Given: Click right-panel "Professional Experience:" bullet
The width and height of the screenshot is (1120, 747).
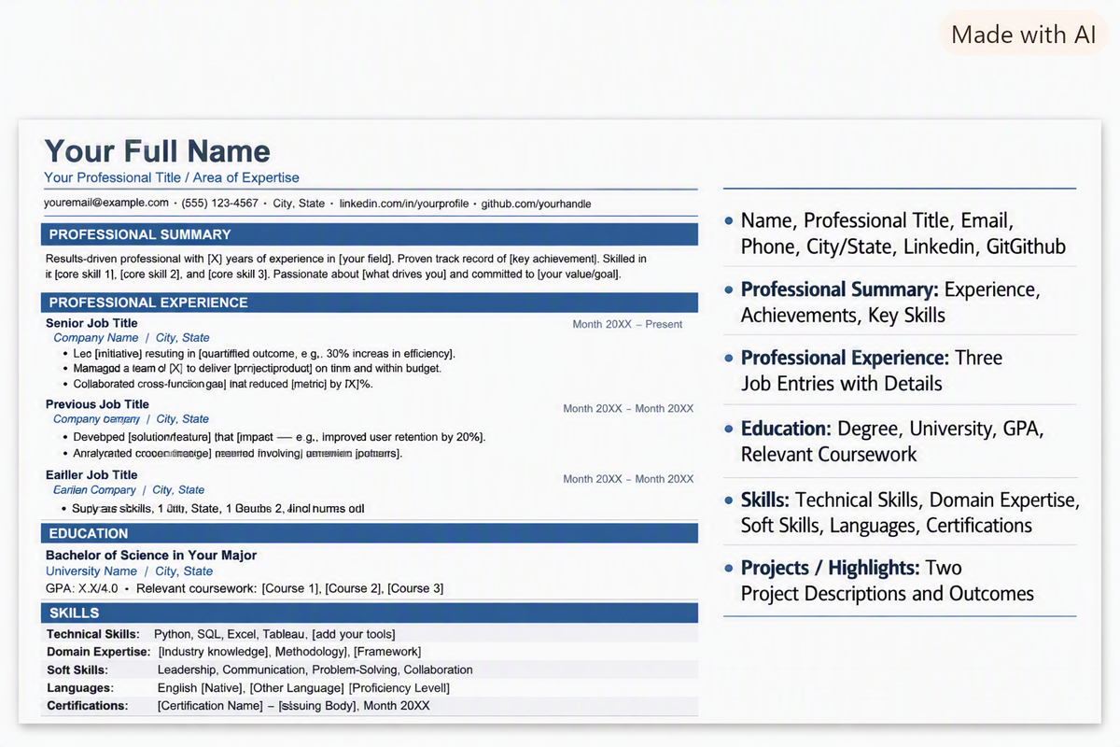Looking at the screenshot, I should tap(872, 371).
